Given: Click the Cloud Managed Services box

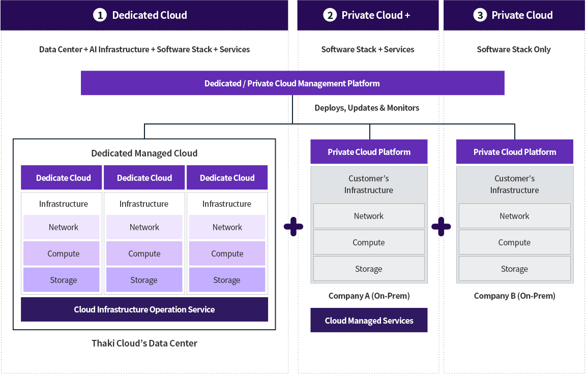Looking at the screenshot, I should click(369, 321).
